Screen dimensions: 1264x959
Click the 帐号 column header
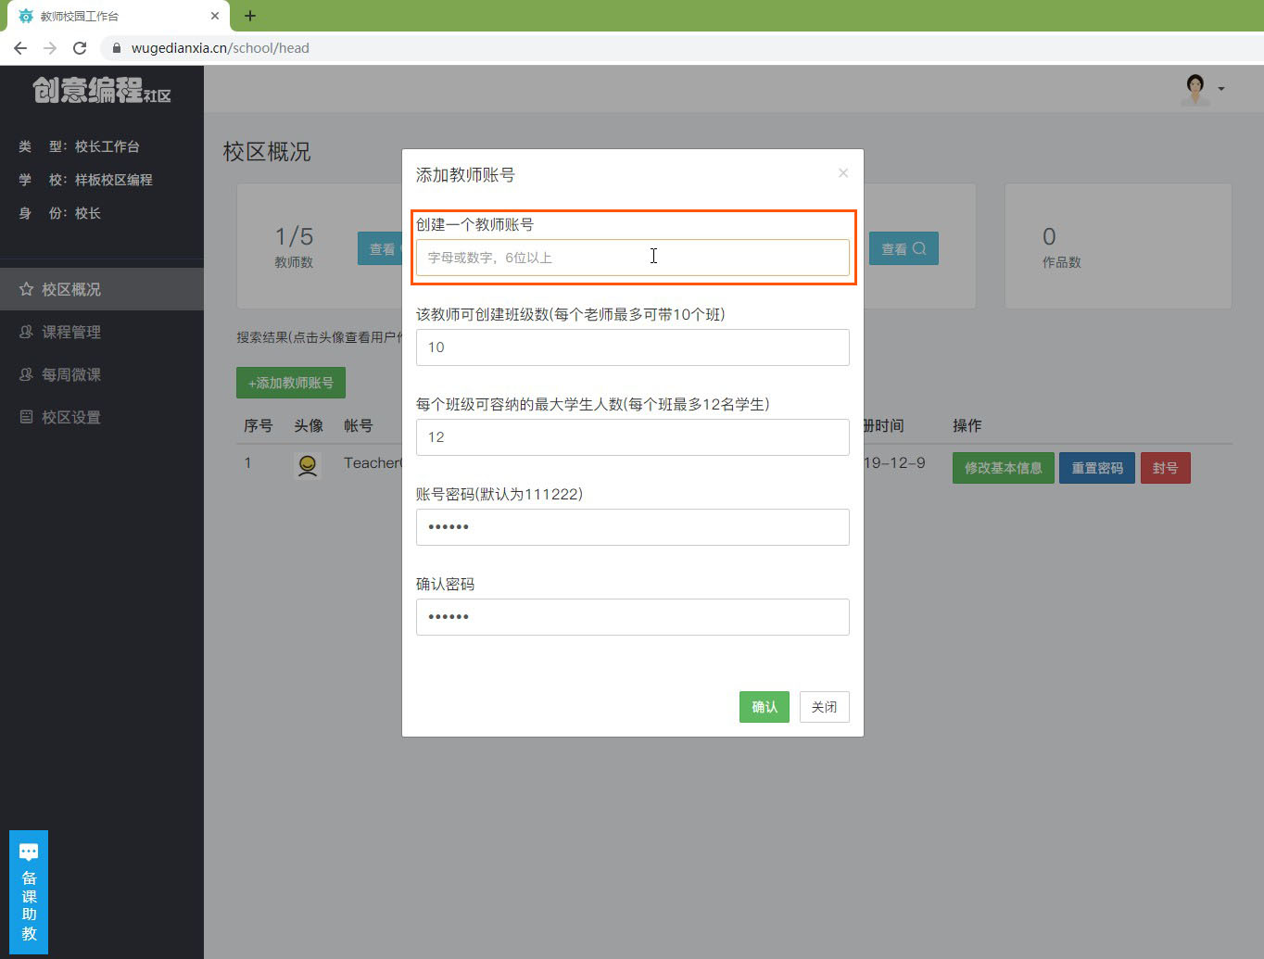359,425
